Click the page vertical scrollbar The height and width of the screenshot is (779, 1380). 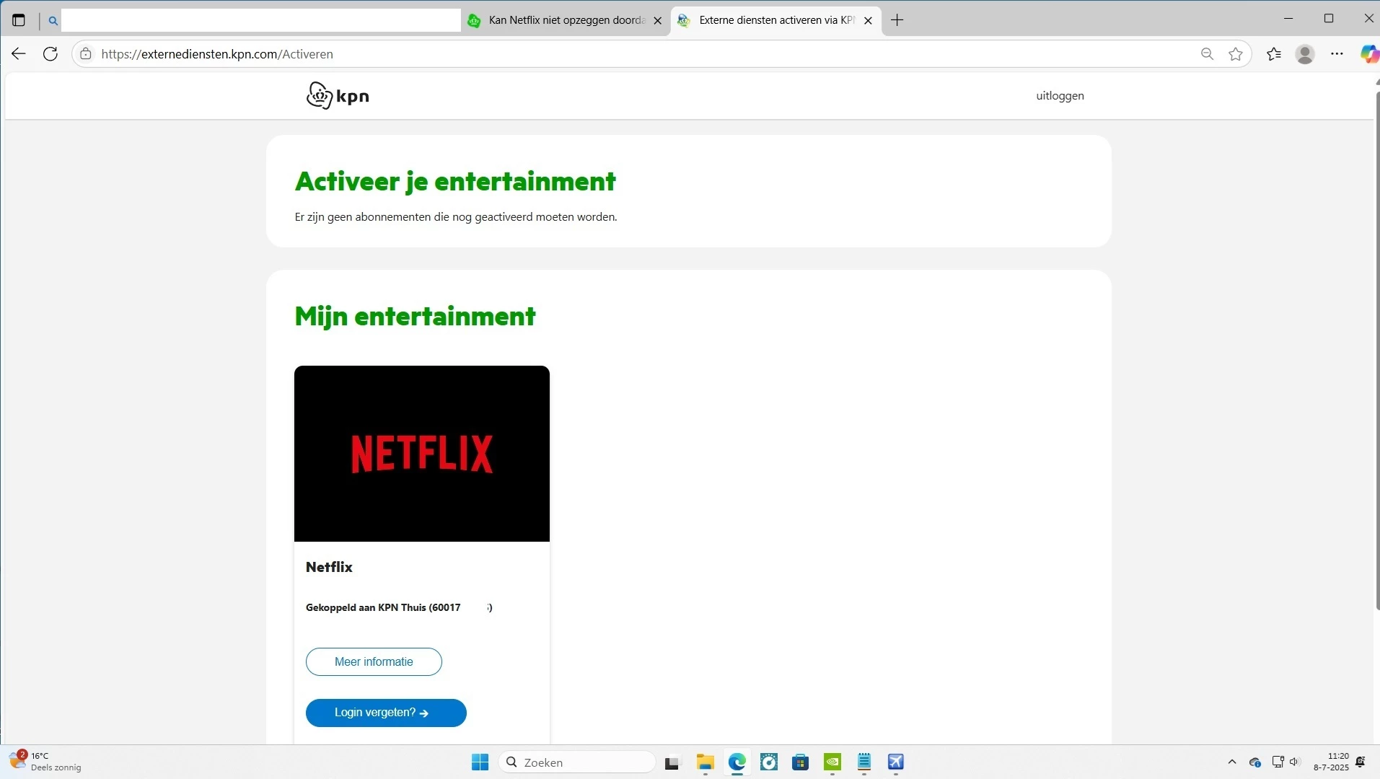[x=1377, y=350]
